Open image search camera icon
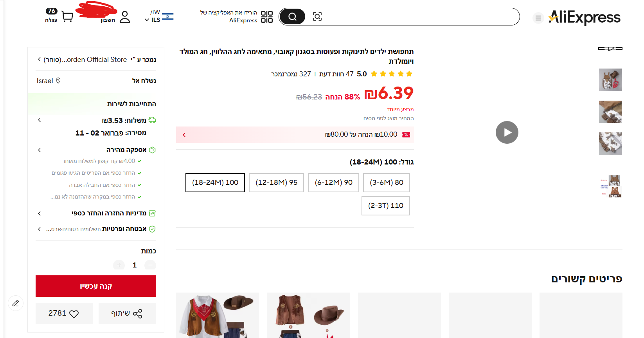 pyautogui.click(x=317, y=16)
